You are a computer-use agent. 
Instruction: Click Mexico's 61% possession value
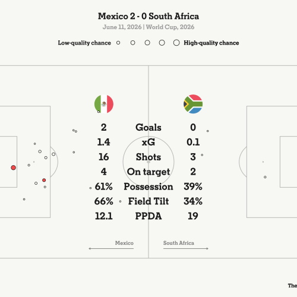pyautogui.click(x=104, y=187)
